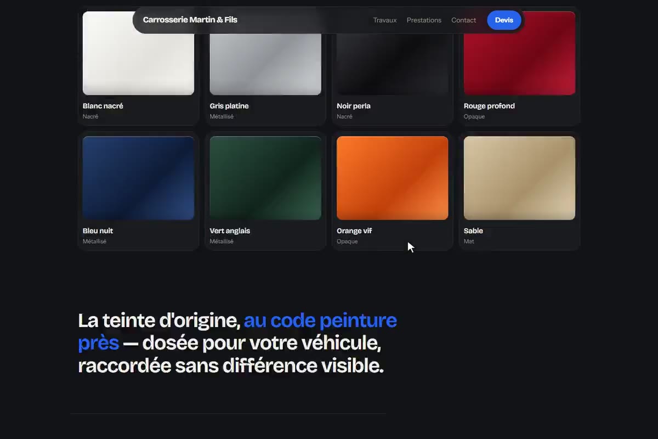The height and width of the screenshot is (439, 658).
Task: Click the 'Mat' finish label under Sable
Action: click(469, 241)
